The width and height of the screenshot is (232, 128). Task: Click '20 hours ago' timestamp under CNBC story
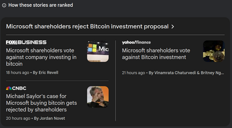tap(18, 118)
